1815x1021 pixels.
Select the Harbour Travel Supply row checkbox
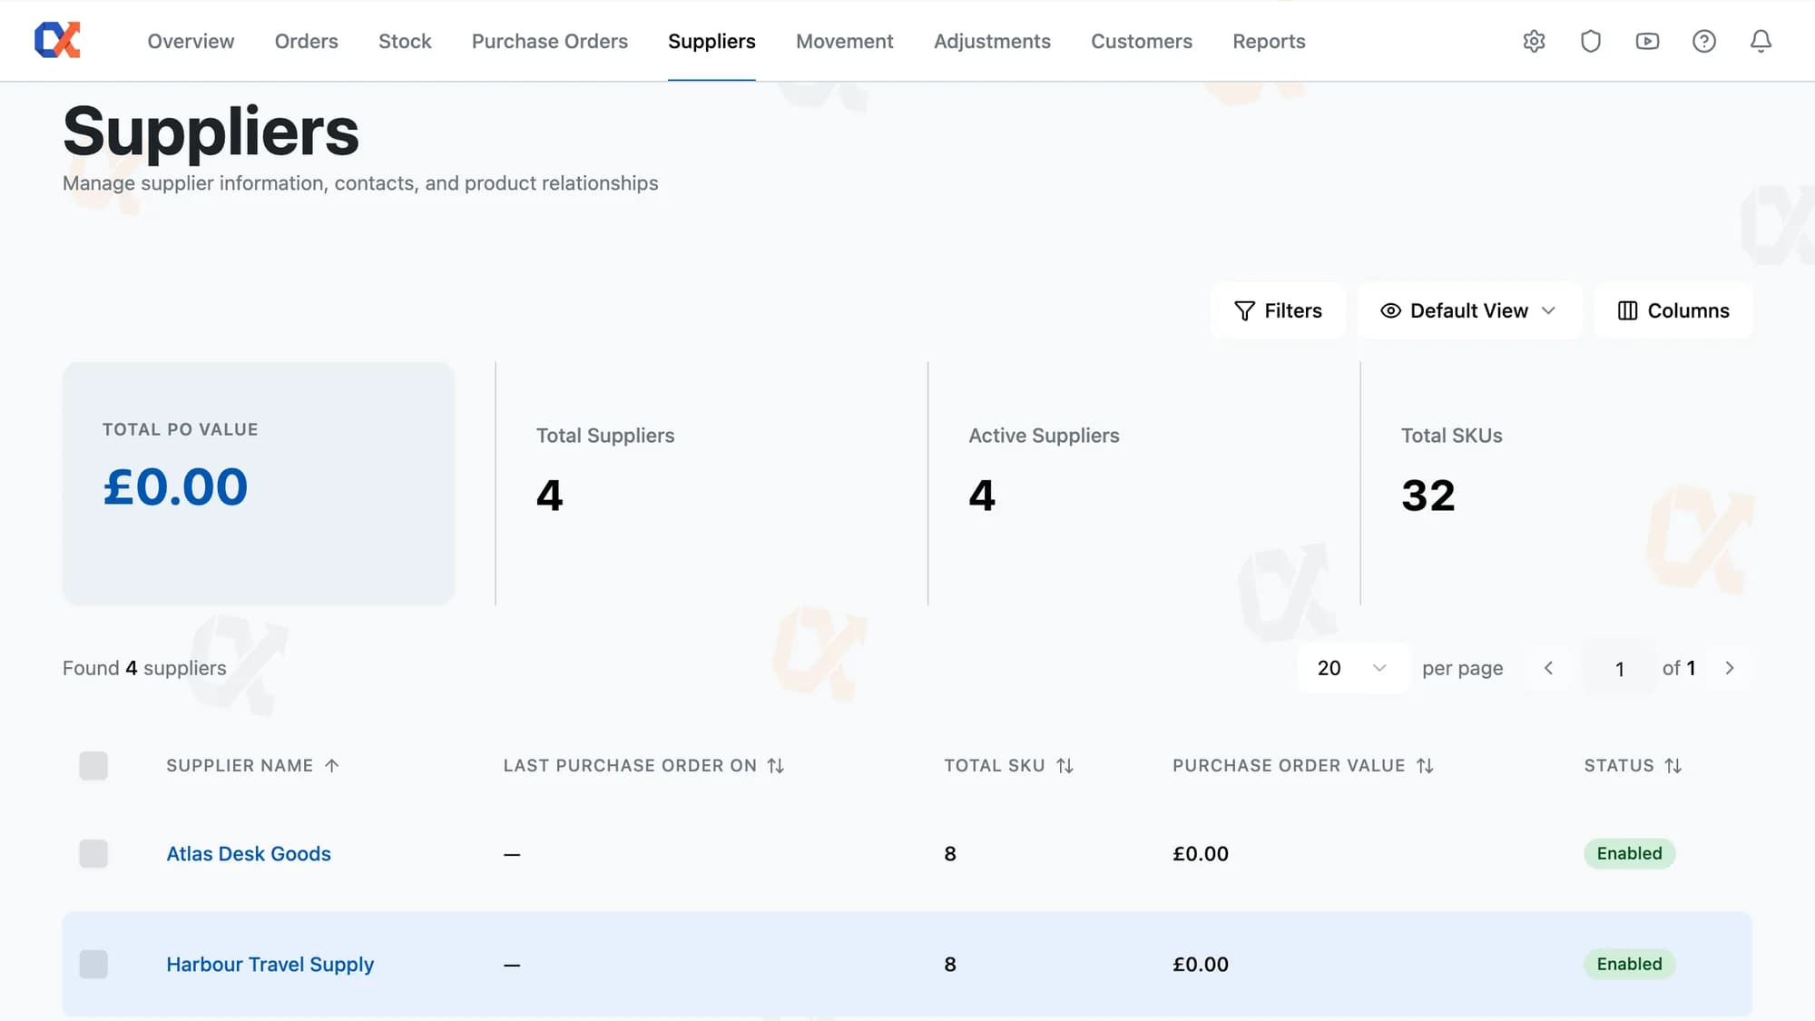coord(93,964)
